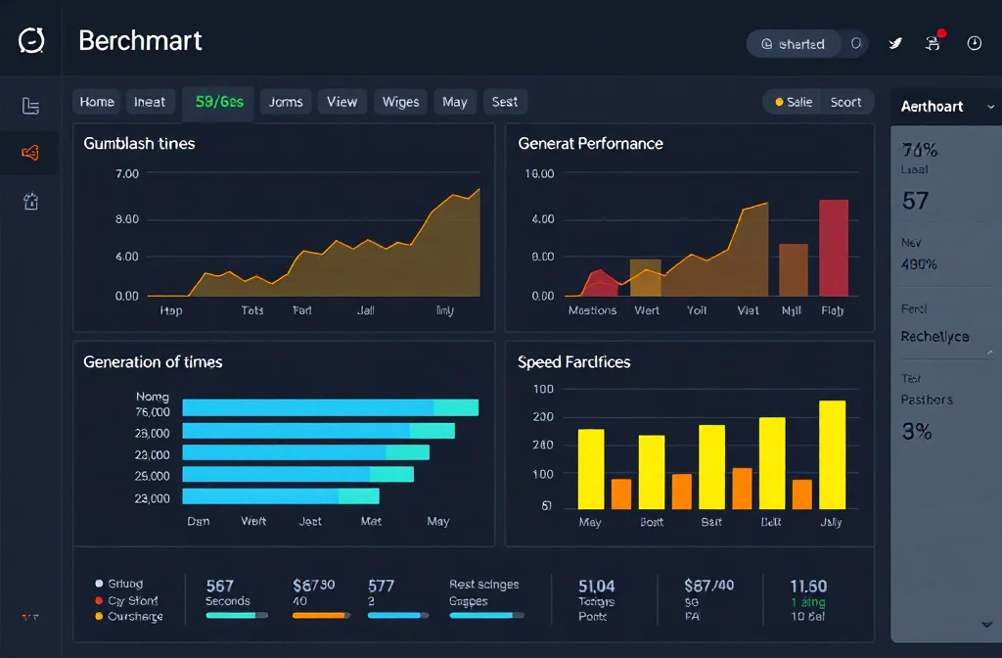Click the Scort button

point(845,102)
